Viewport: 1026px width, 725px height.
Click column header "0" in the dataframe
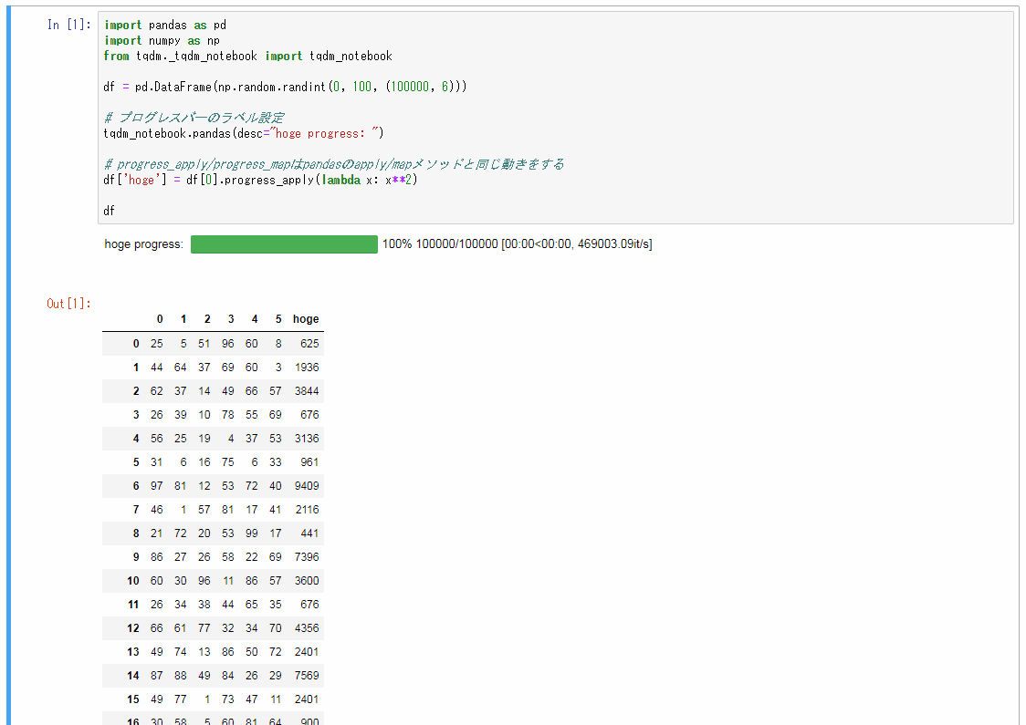point(159,319)
